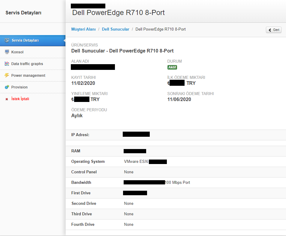Click the Fourth Drive row label
This screenshot has width=286, height=236.
(83, 225)
